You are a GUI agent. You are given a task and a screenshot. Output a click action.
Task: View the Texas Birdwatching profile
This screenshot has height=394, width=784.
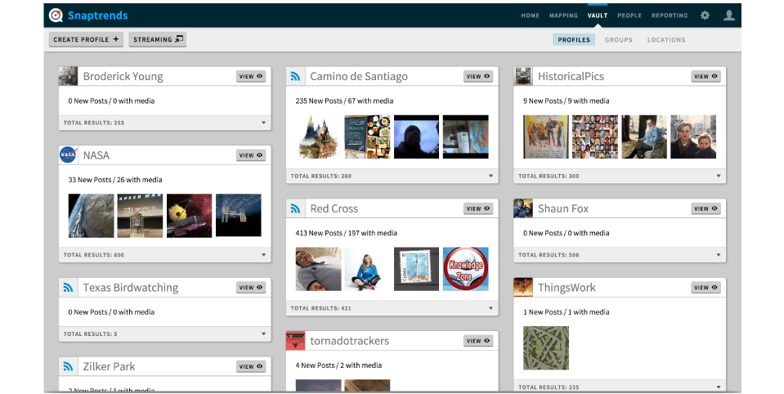(251, 288)
